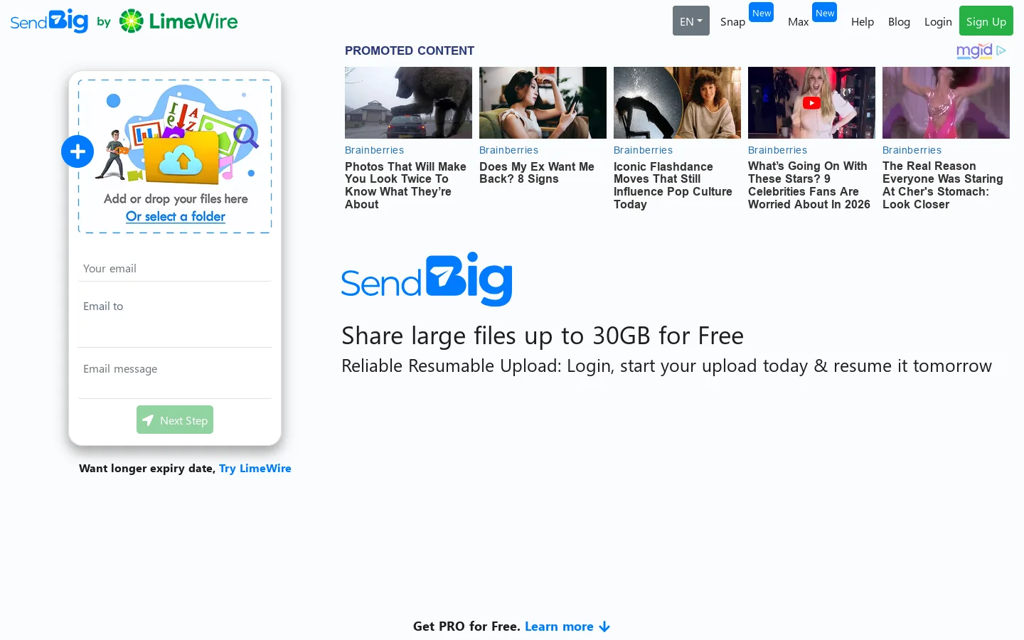Click the down arrow beside Learn more
Viewport: 1024px width, 640px height.
(604, 626)
